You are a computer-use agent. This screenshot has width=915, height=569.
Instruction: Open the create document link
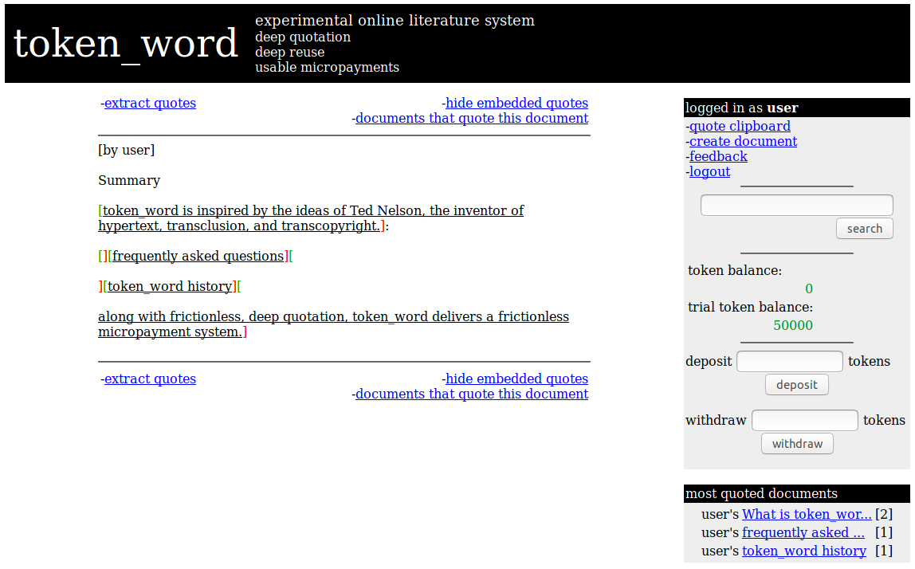[743, 142]
